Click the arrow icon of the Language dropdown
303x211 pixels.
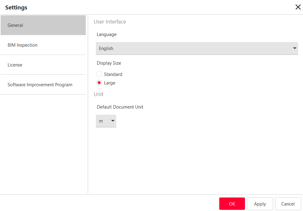(x=294, y=48)
